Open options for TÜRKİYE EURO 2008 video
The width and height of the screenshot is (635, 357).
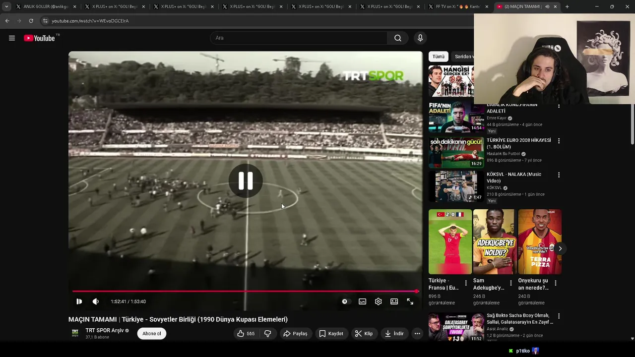click(x=559, y=141)
